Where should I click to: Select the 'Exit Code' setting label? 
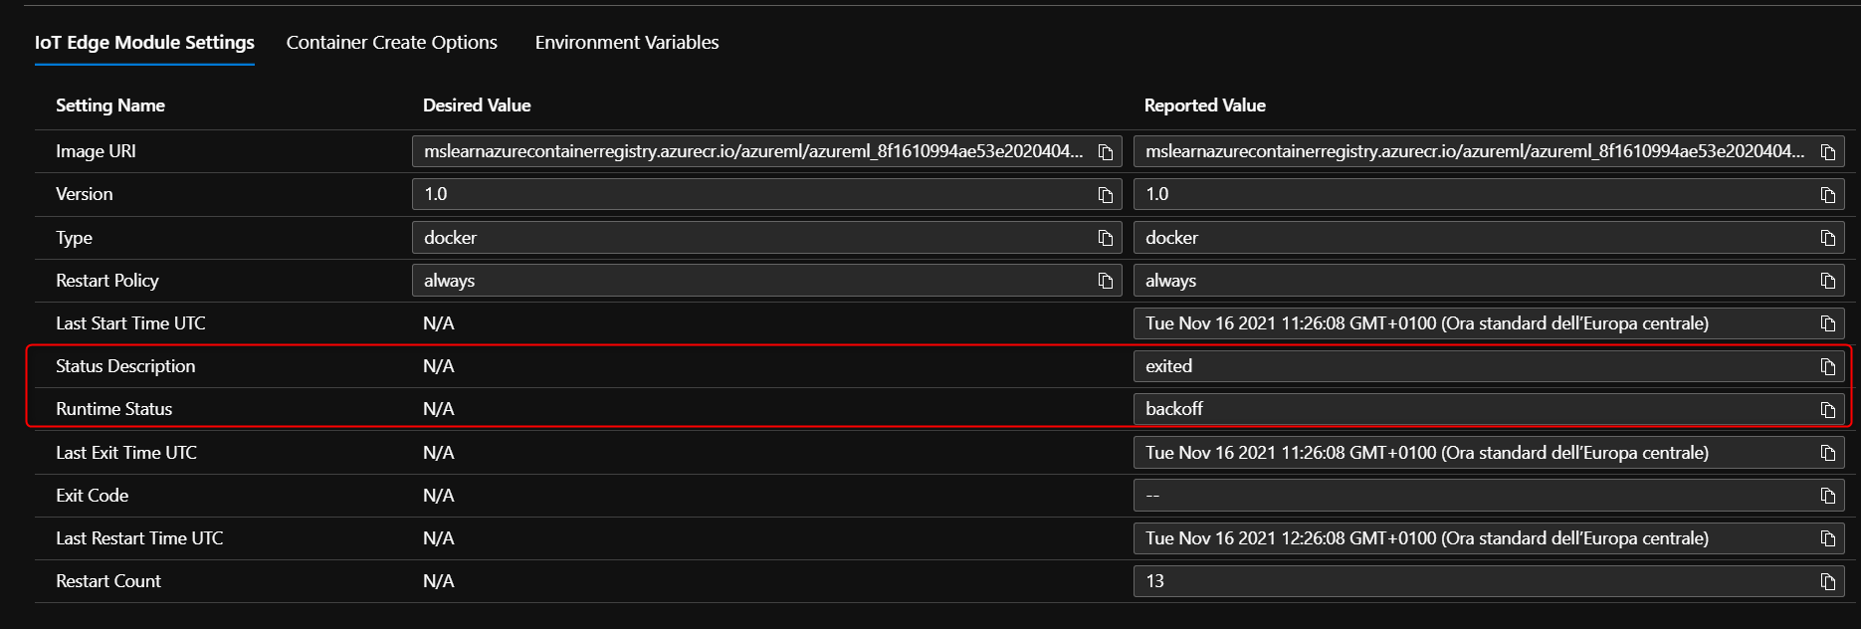[x=93, y=496]
